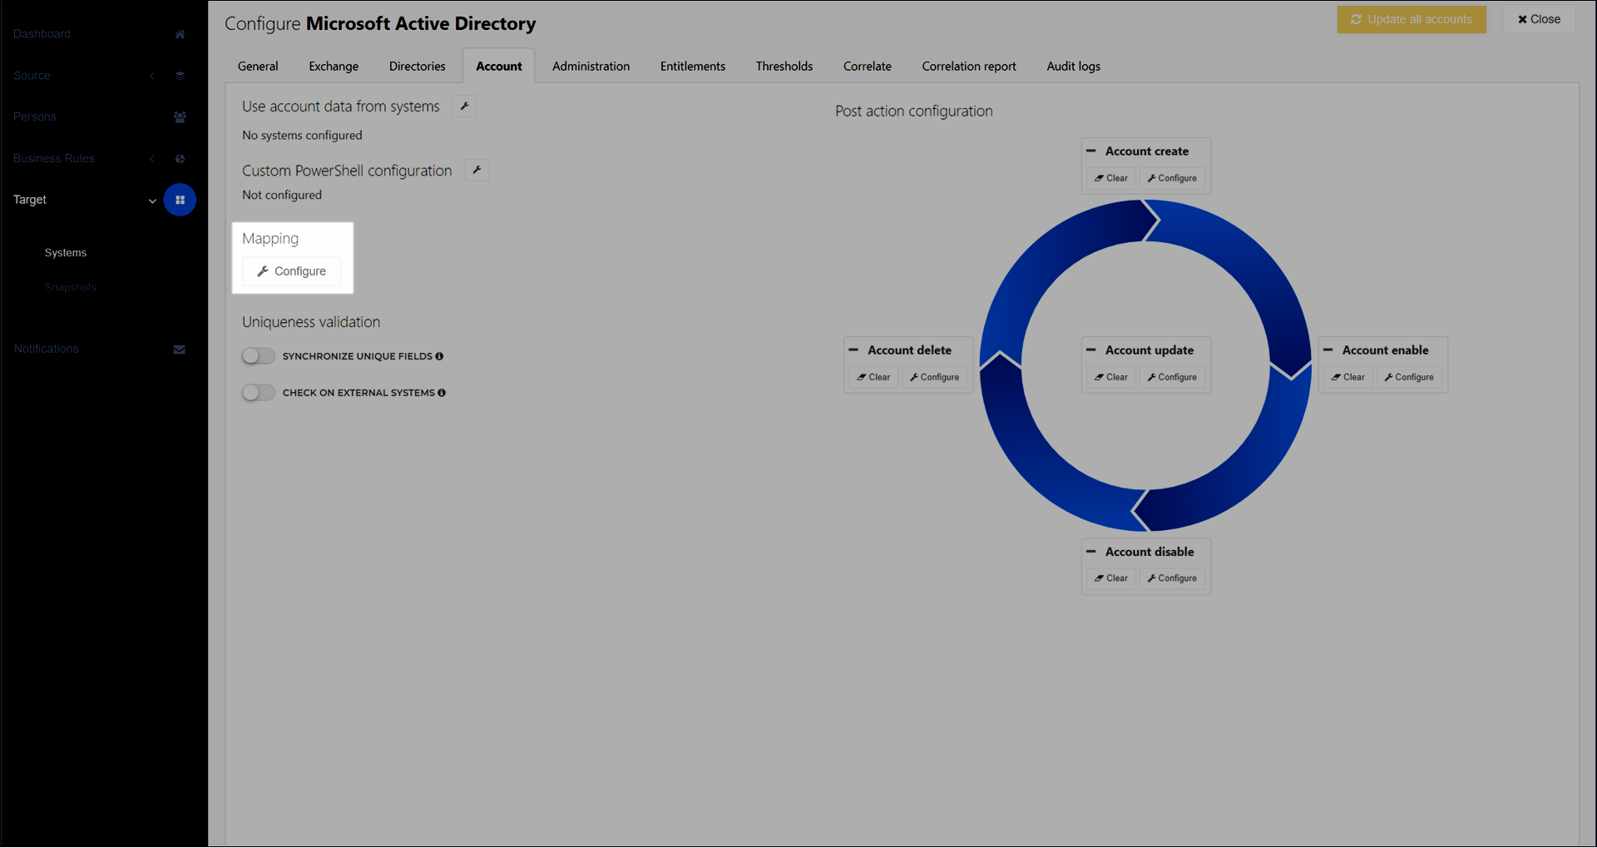View the Audit logs tab
The height and width of the screenshot is (848, 1597).
click(1074, 67)
